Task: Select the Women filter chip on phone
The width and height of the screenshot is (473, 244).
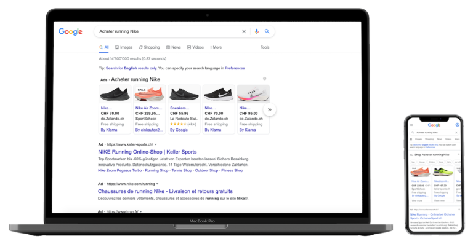Action: tap(422, 162)
